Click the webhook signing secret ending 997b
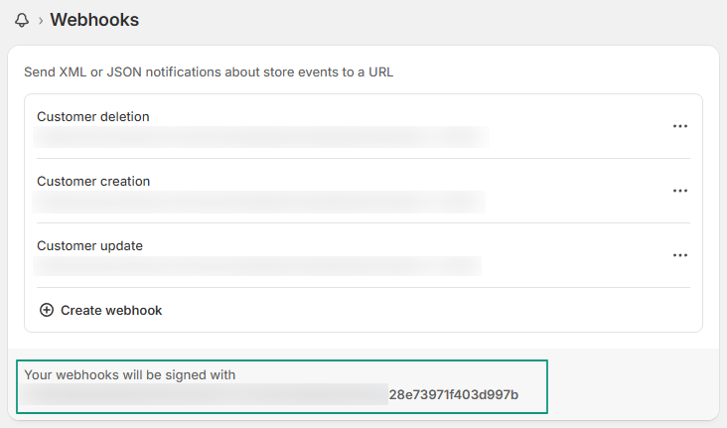727x428 pixels. [454, 394]
